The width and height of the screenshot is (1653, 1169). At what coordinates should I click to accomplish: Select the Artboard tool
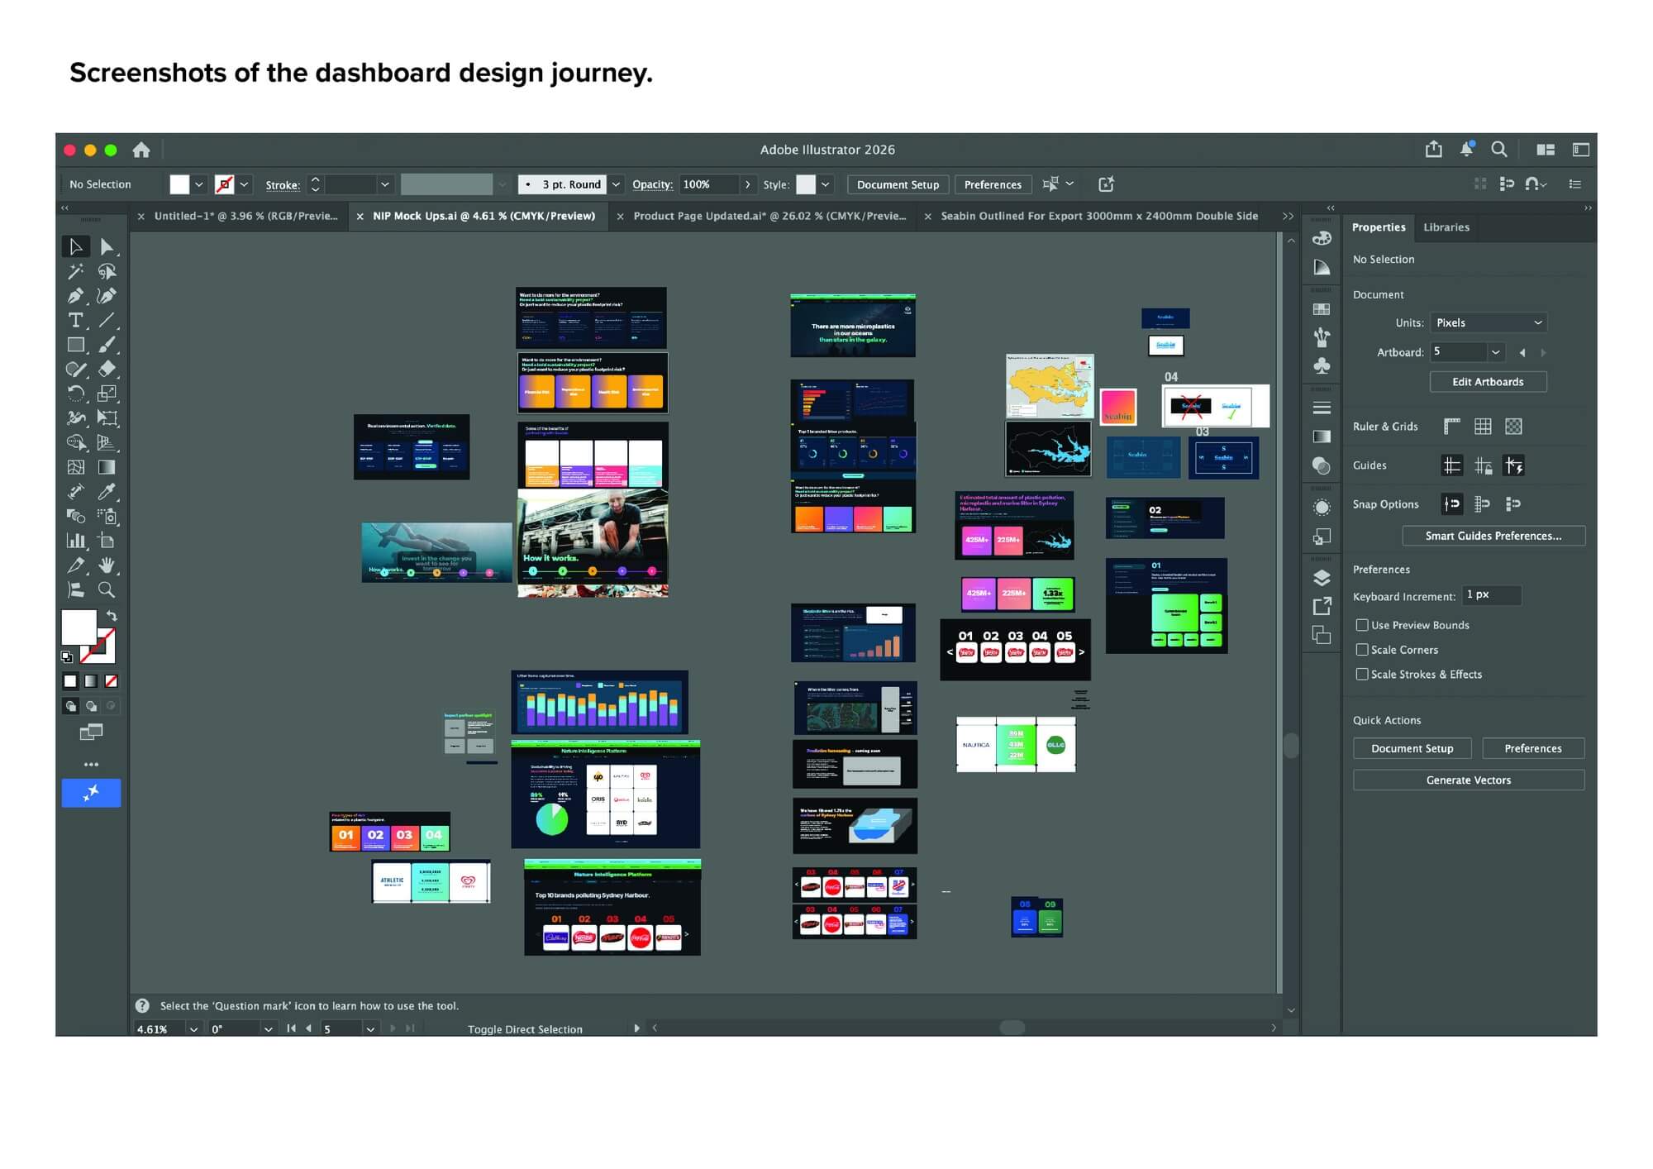(x=107, y=541)
